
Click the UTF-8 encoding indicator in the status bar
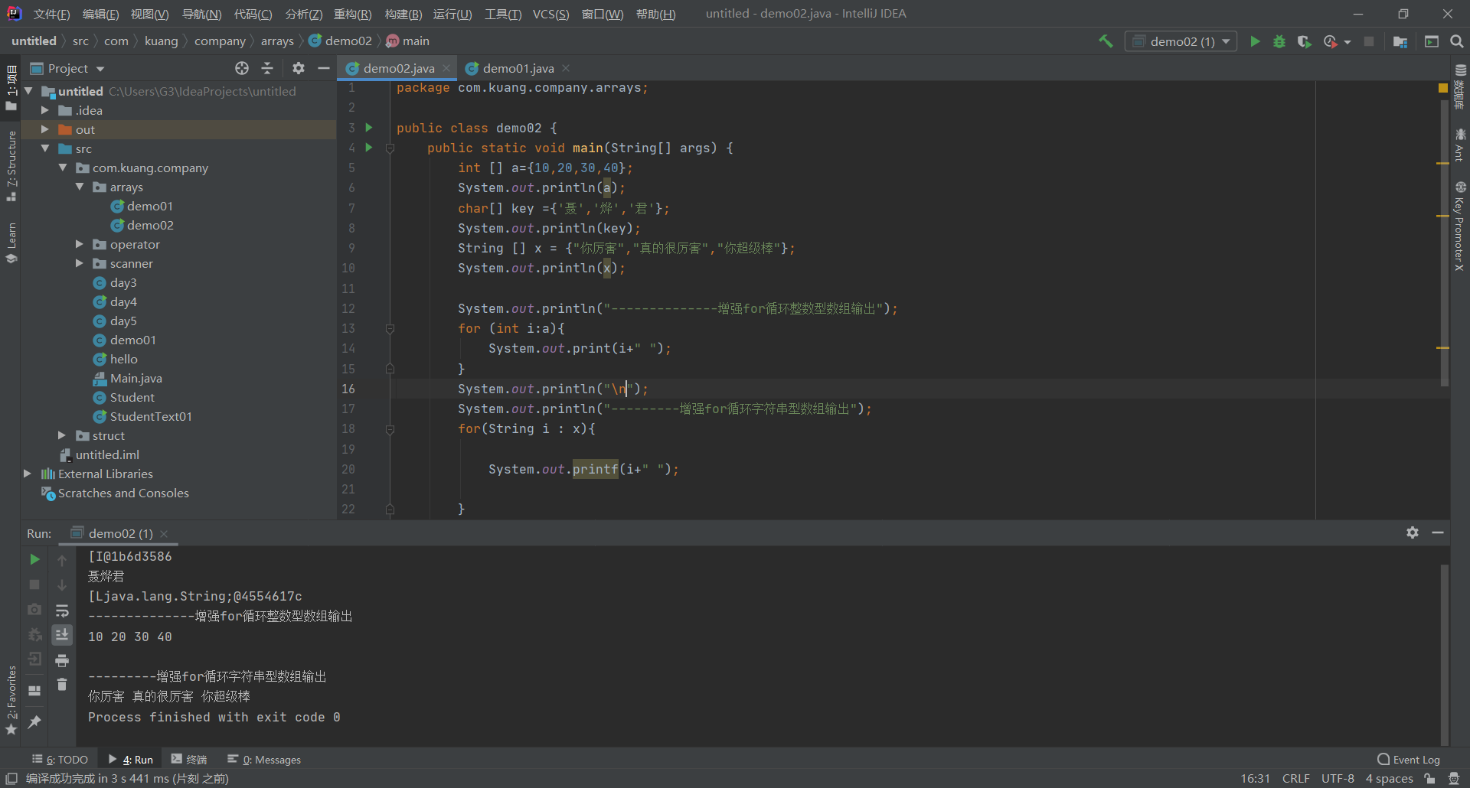click(x=1338, y=778)
